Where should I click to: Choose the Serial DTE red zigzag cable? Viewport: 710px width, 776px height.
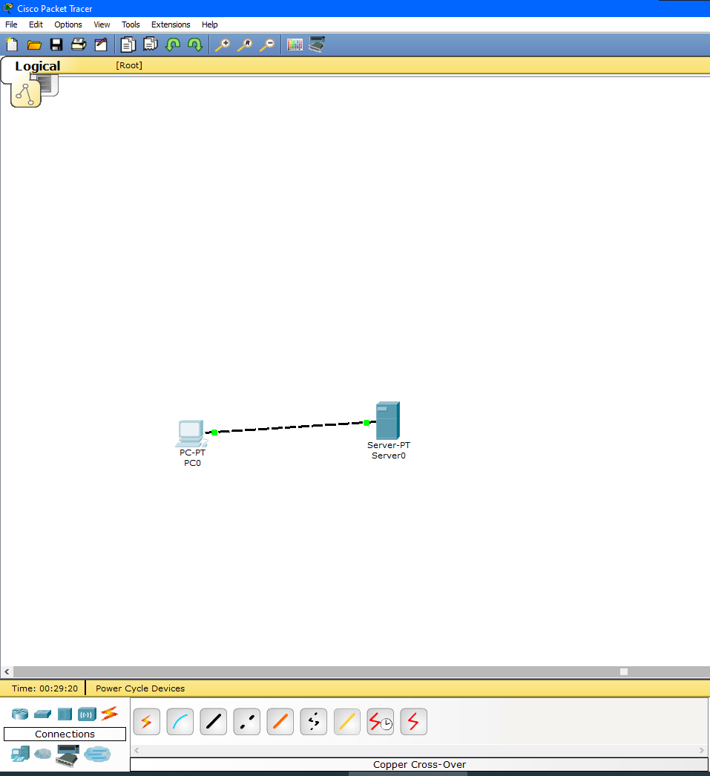coord(414,722)
